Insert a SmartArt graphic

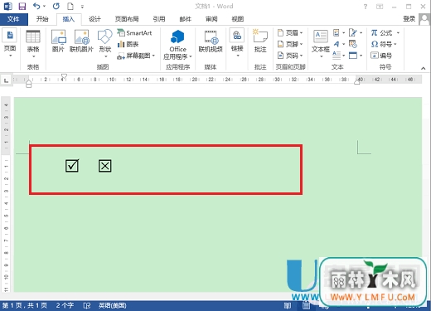click(x=135, y=33)
